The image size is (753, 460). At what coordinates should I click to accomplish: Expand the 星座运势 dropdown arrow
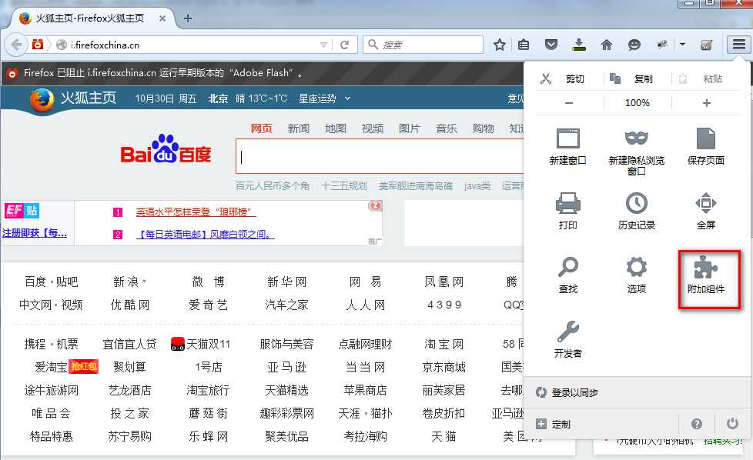[x=347, y=98]
